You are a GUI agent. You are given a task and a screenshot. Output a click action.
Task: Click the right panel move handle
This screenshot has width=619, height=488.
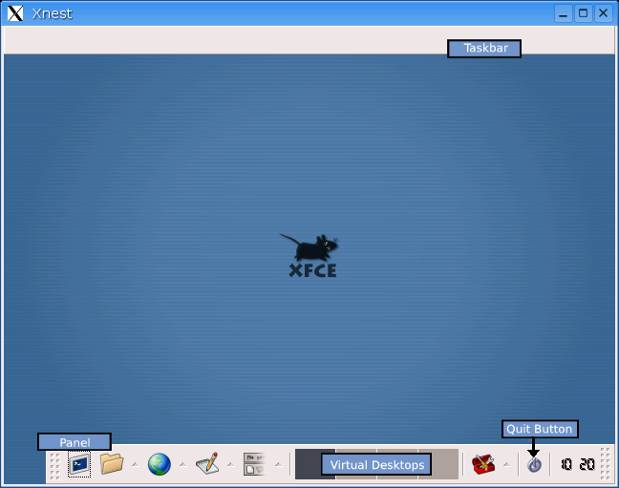tap(605, 463)
